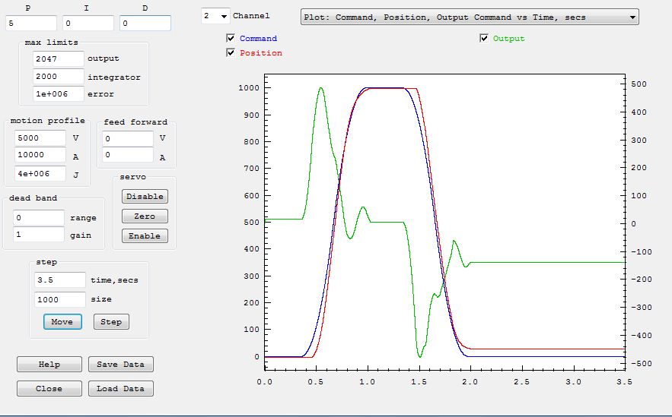This screenshot has height=417, width=672.
Task: Enable the servo
Action: tap(145, 236)
